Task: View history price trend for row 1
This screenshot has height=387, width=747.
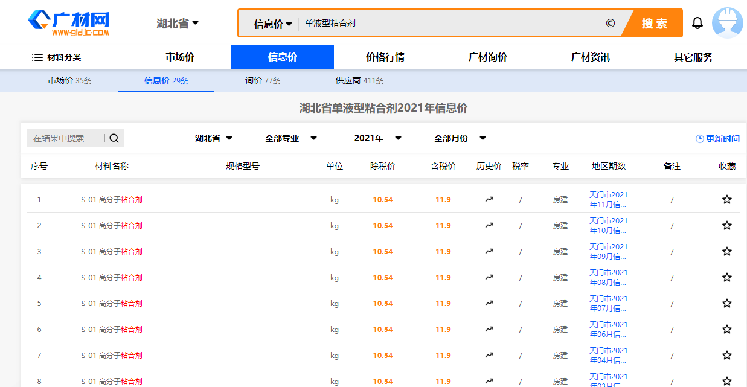Action: click(x=489, y=199)
